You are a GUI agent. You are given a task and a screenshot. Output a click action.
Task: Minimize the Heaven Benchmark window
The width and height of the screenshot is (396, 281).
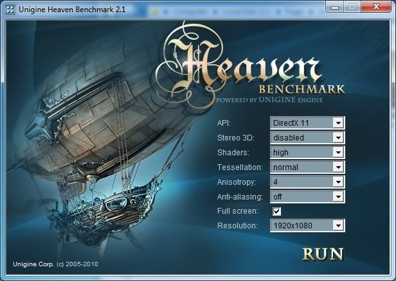(335, 7)
